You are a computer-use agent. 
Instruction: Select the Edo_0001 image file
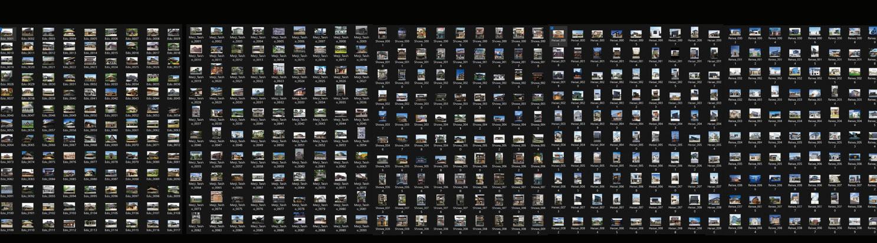[x=7, y=32]
